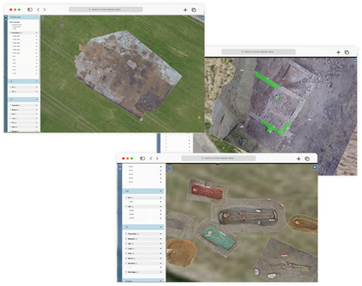Toggle Orthophoto group visibility in green field window
Screen dimensions: 362x286
37,33
